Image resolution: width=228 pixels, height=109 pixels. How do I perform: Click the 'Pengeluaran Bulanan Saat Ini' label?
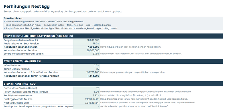coord(21,40)
